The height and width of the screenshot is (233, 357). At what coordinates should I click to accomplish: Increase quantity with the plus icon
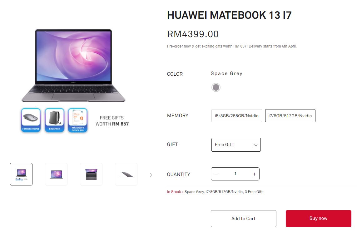pyautogui.click(x=254, y=174)
